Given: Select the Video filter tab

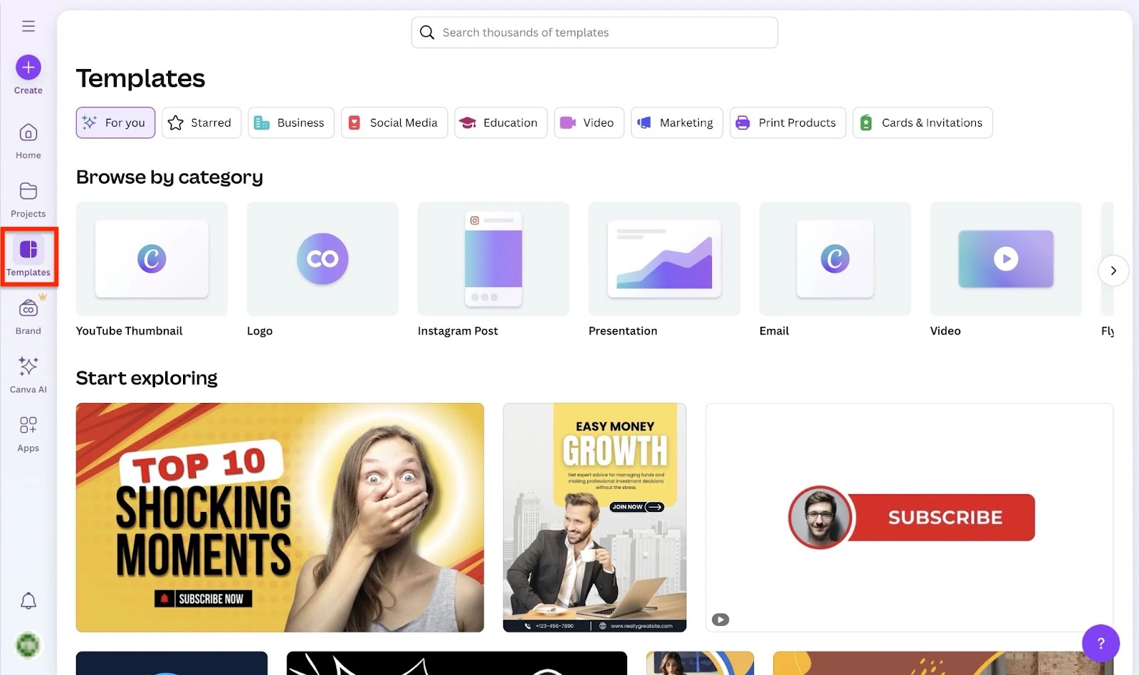Looking at the screenshot, I should 589,122.
